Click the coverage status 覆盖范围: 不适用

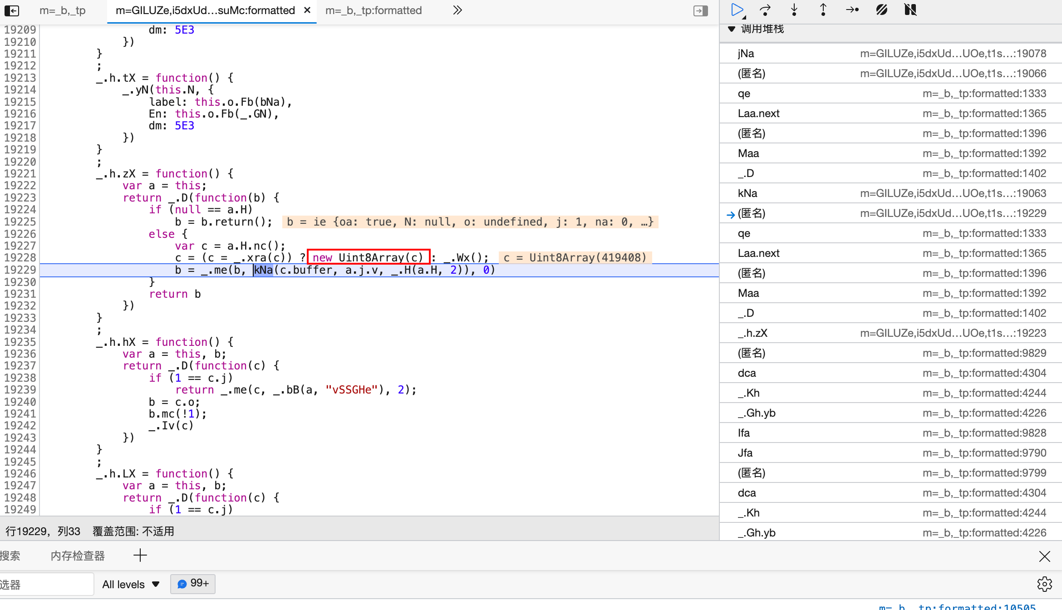[x=133, y=531]
